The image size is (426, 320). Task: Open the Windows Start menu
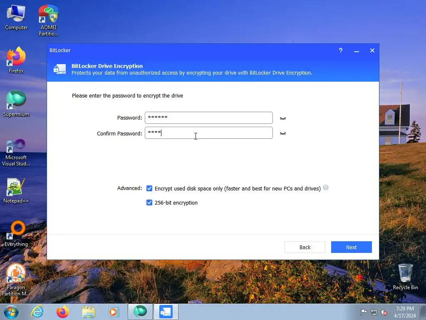tap(11, 312)
